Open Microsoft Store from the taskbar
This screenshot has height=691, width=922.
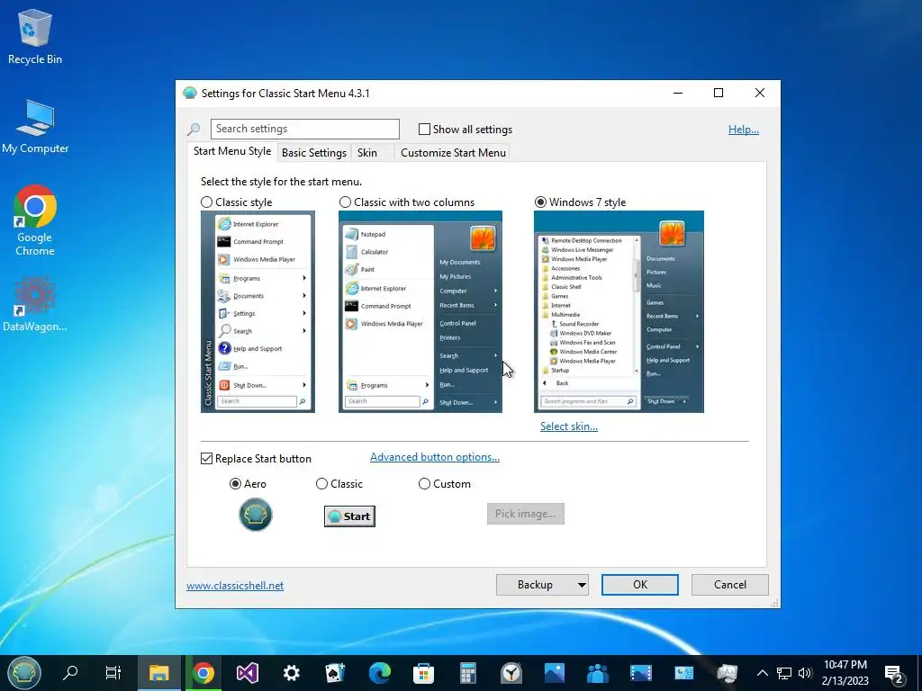(423, 673)
